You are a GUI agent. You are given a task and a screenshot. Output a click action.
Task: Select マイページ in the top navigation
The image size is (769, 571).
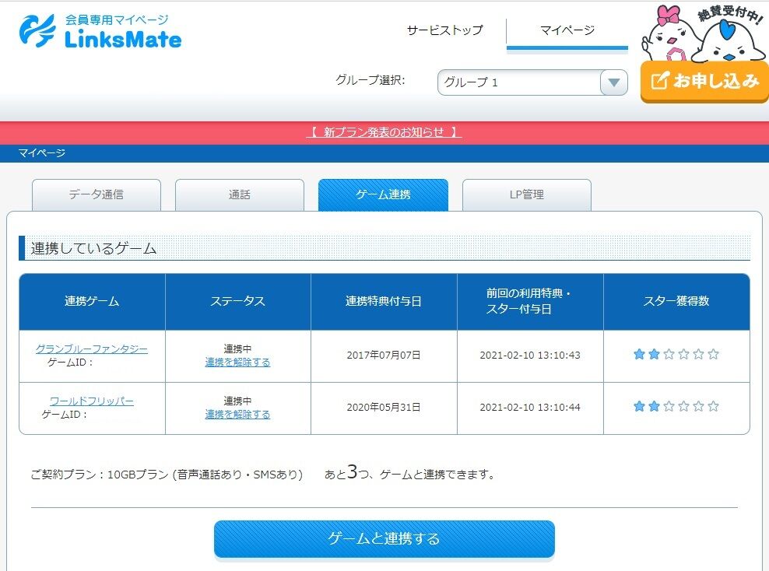(x=567, y=31)
